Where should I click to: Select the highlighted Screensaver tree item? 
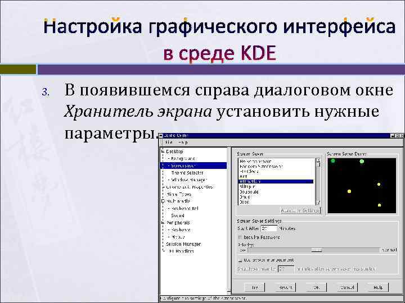pyautogui.click(x=193, y=166)
